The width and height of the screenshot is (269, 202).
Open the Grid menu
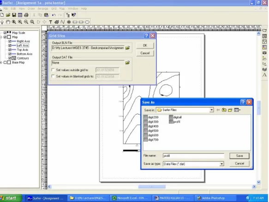(54, 9)
